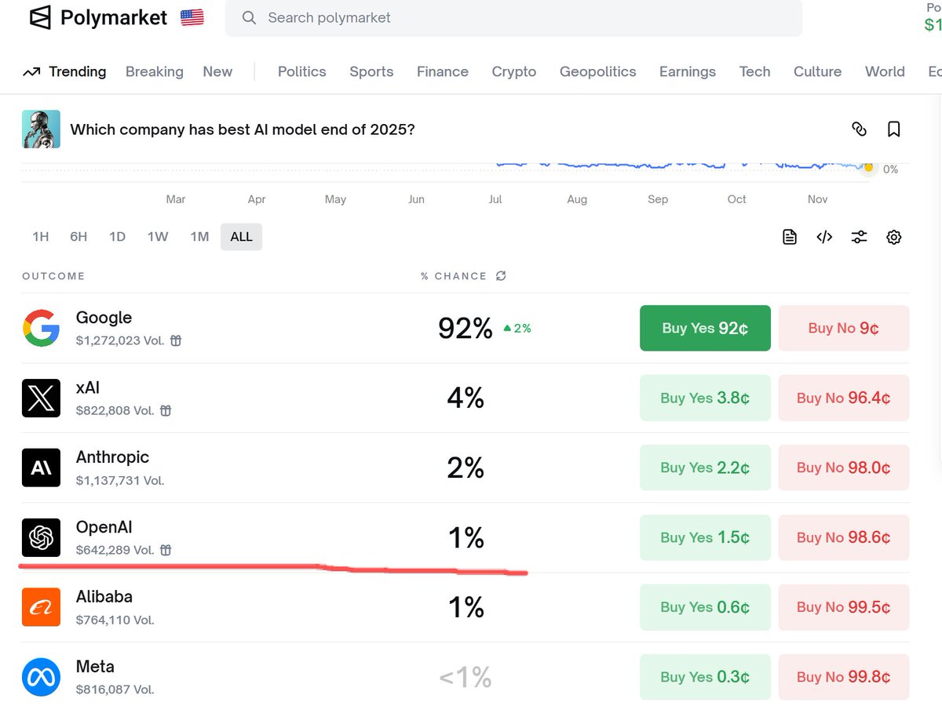This screenshot has height=706, width=942.
Task: Open the document notes icon
Action: [x=790, y=237]
